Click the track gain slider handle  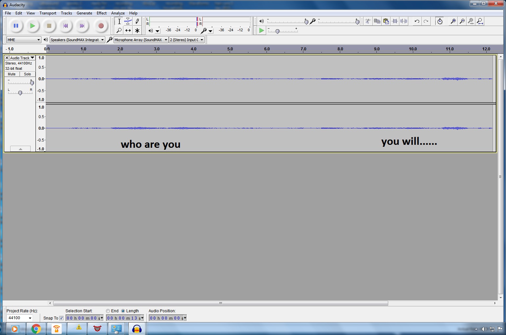tap(32, 83)
